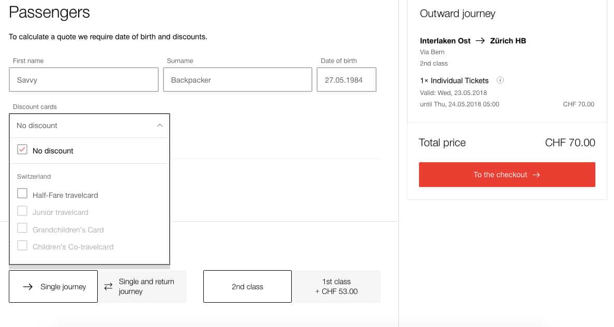Select the 2nd class option
This screenshot has height=327, width=614.
[247, 287]
